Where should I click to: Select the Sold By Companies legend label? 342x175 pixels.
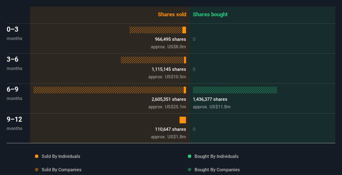point(62,170)
